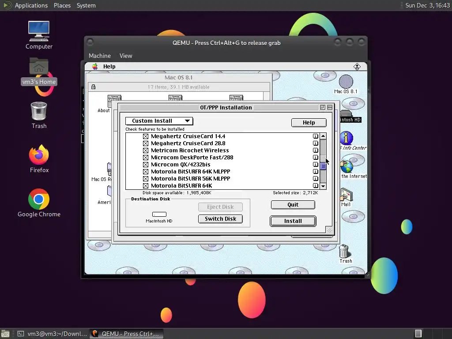Click the show desktop icon in taskbar
Screen dimensions: 452x339
click(x=5, y=334)
